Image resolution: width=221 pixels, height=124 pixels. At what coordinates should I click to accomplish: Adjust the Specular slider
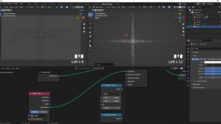click(213, 71)
